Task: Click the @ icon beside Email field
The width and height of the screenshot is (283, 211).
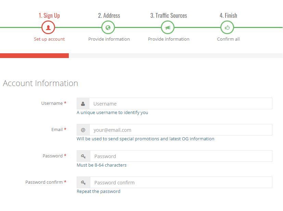Action: coord(83,130)
